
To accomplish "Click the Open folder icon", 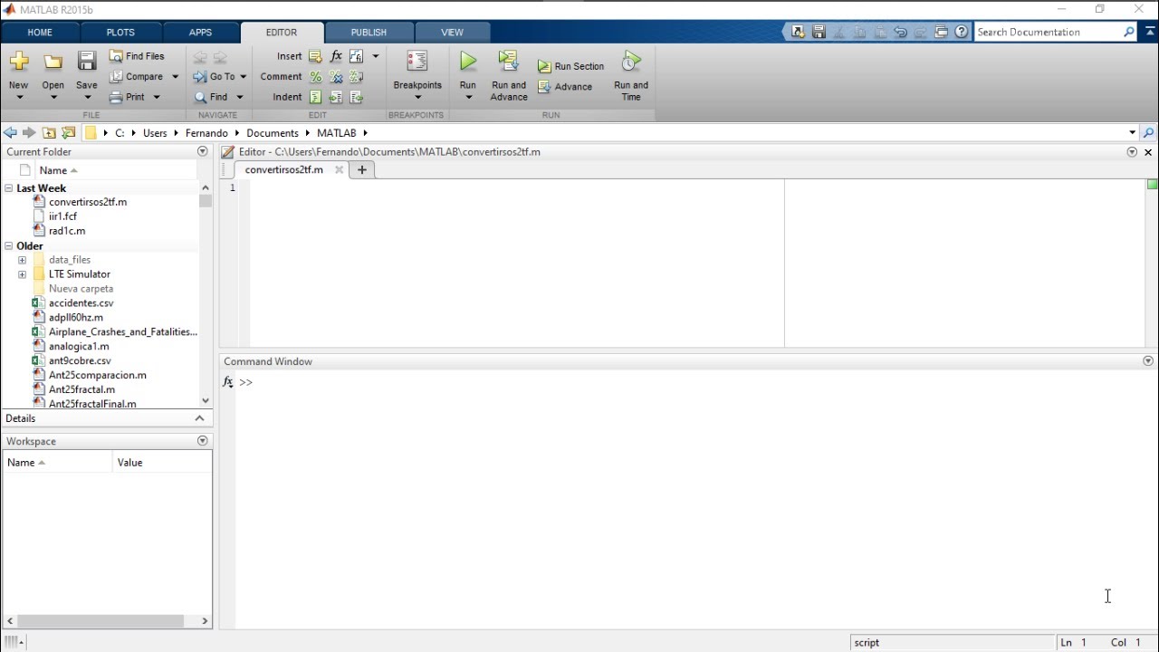I will point(53,62).
